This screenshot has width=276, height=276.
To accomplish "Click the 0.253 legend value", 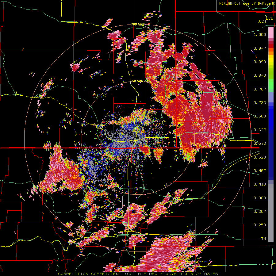I will click(260, 225).
